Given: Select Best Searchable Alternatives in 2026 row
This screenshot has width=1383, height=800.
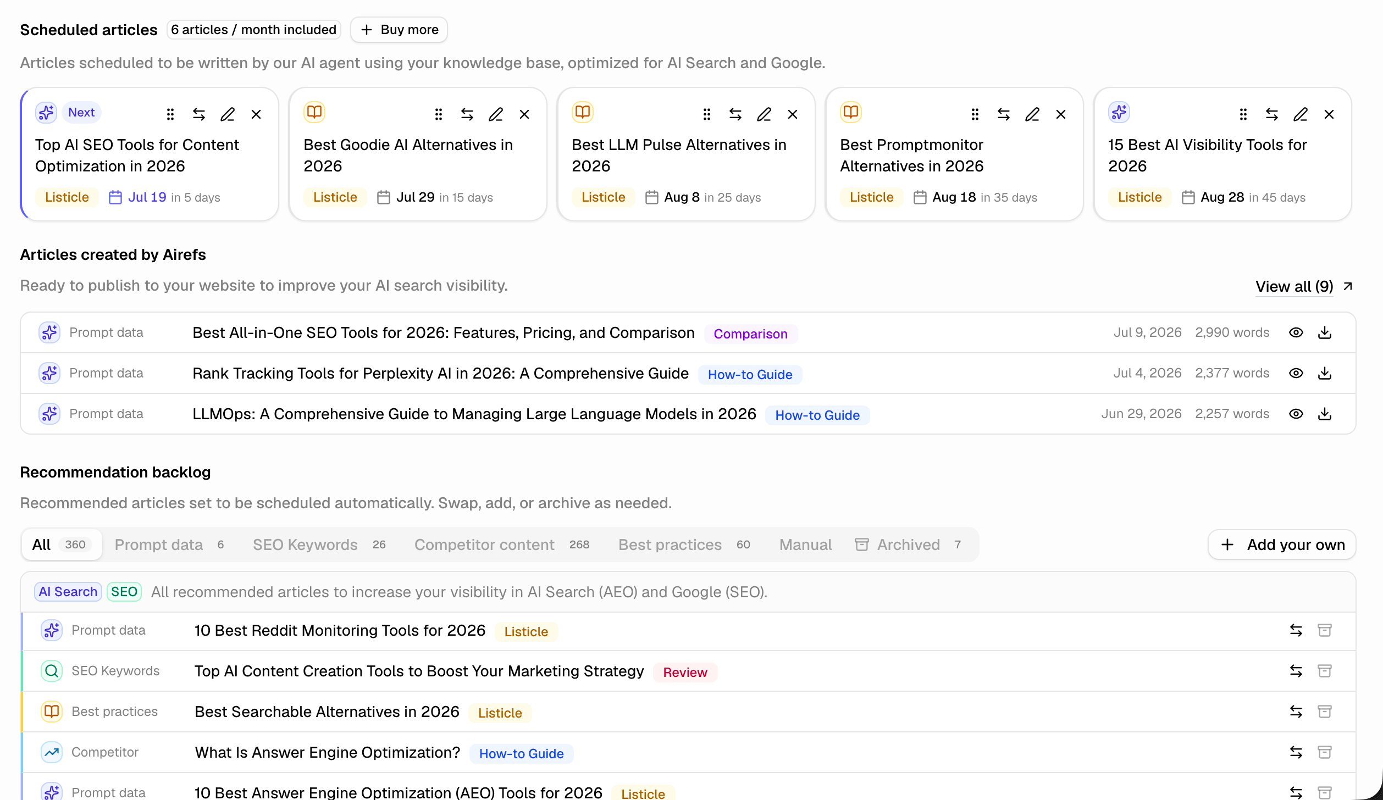Looking at the screenshot, I should pyautogui.click(x=688, y=712).
